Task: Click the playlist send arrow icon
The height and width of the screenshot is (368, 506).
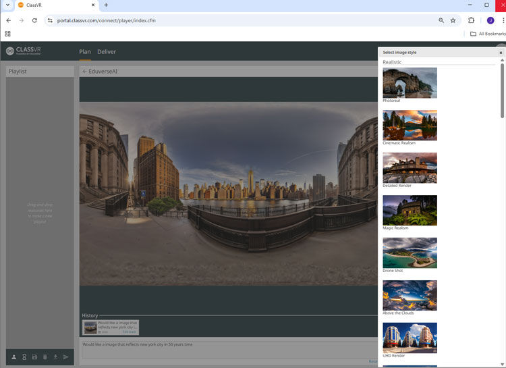Action: (x=65, y=357)
